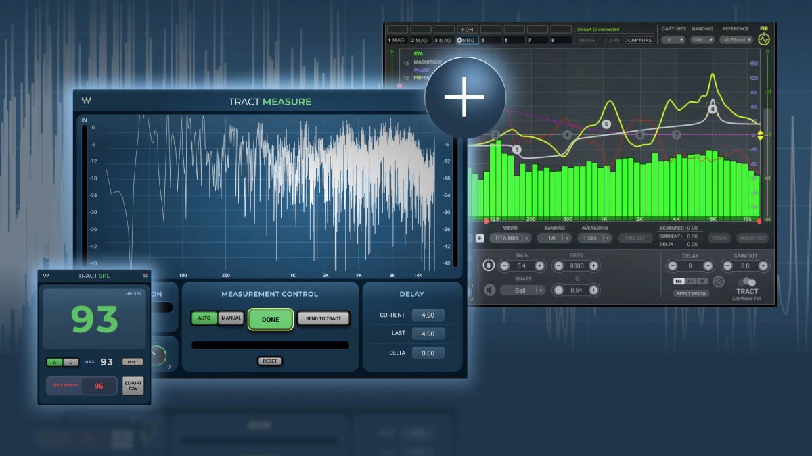
Task: Click the Waves logo in TRACT SPL
Action: [x=46, y=276]
